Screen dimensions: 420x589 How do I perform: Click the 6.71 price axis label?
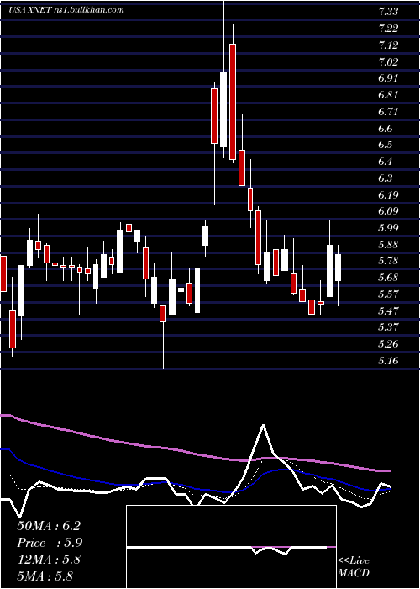pos(388,112)
